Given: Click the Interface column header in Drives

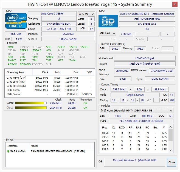Looking at the screenshot, I should [17, 146].
